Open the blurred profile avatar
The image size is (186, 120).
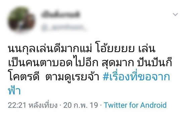tap(21, 20)
